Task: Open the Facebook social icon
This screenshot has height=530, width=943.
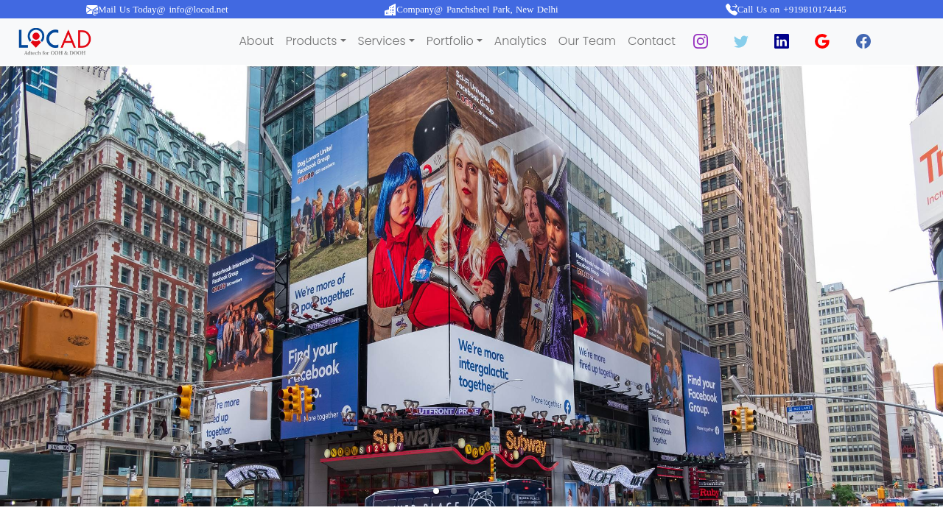Action: (863, 41)
